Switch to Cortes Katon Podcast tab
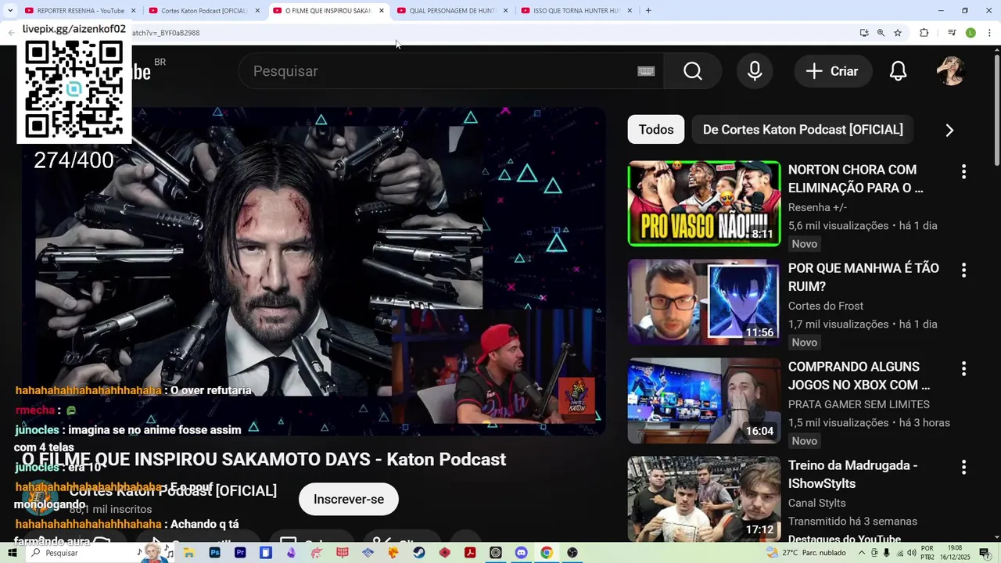The image size is (1001, 563). click(203, 11)
